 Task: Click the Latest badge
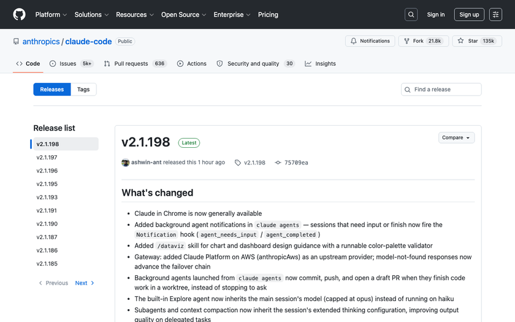(x=189, y=143)
